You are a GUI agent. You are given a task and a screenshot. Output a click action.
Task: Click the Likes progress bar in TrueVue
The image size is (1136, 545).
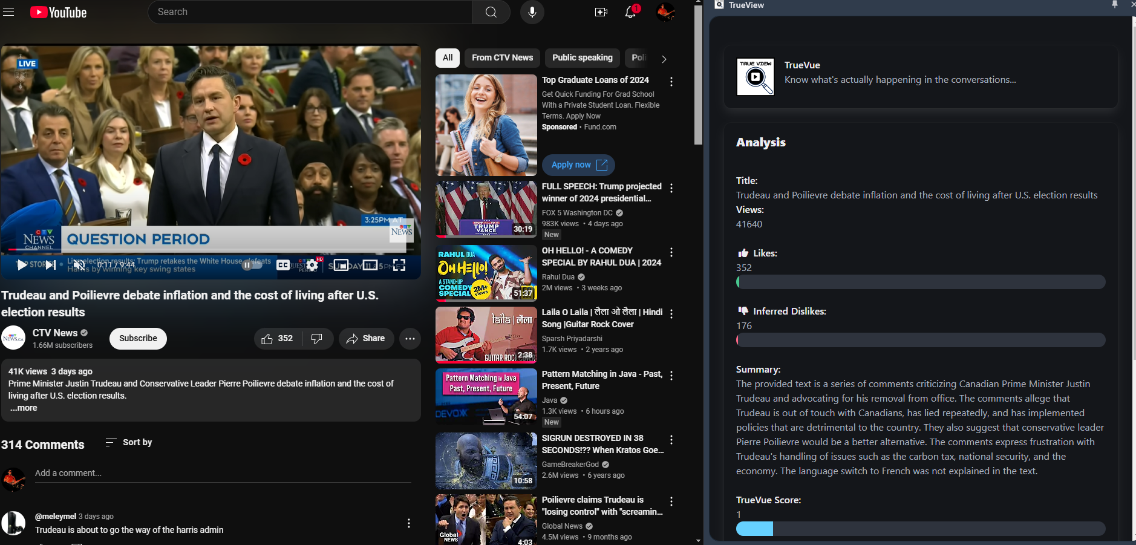pyautogui.click(x=921, y=282)
